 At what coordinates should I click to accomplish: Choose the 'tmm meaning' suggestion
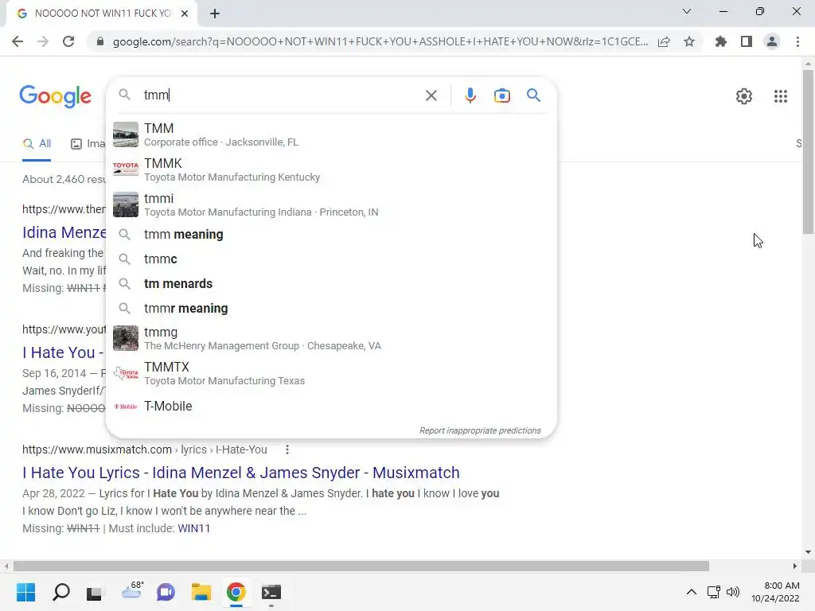click(331, 235)
